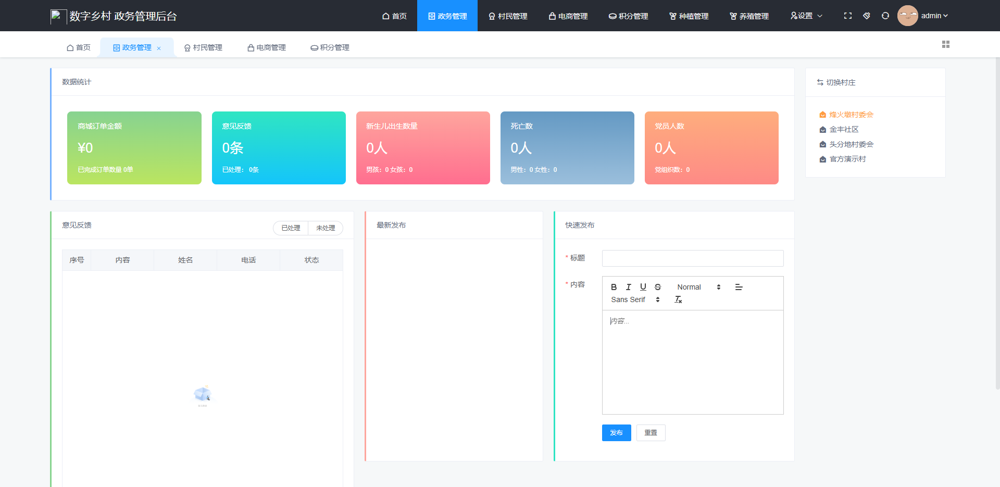The width and height of the screenshot is (1000, 487).
Task: Clear text formatting in editor toolbar
Action: tap(678, 299)
